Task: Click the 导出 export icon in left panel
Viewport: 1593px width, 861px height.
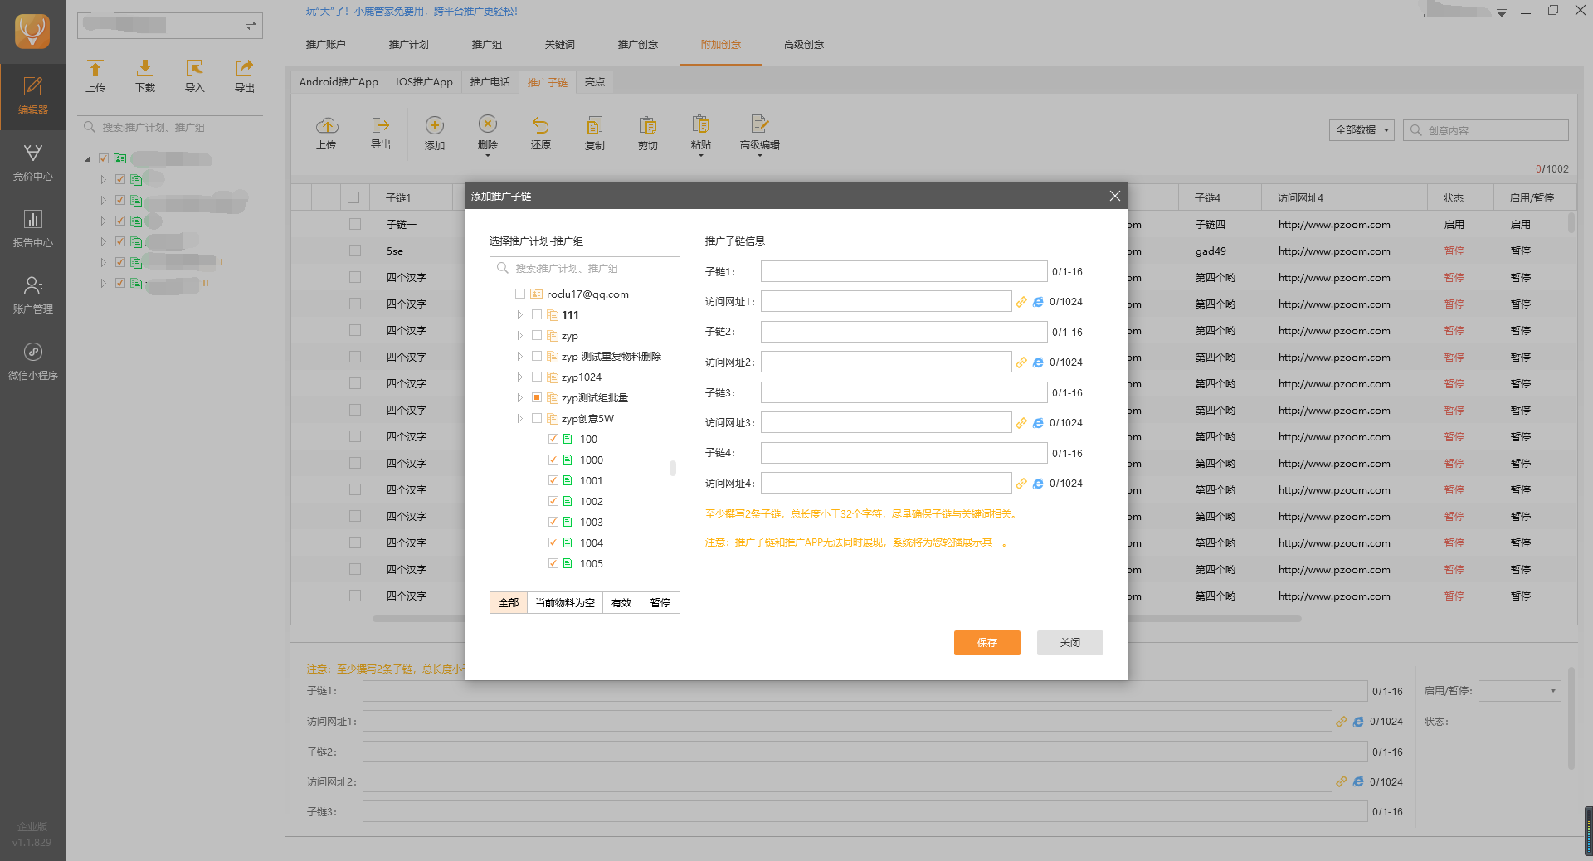Action: 244,76
